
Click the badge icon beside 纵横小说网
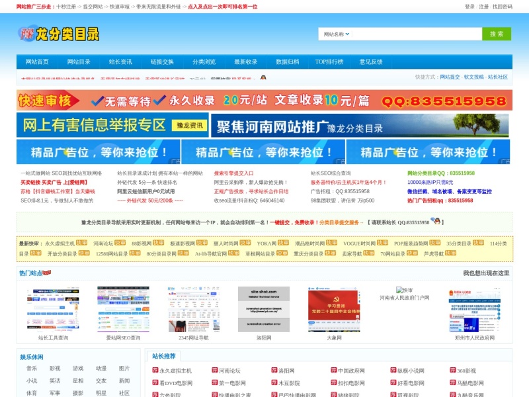click(x=393, y=371)
